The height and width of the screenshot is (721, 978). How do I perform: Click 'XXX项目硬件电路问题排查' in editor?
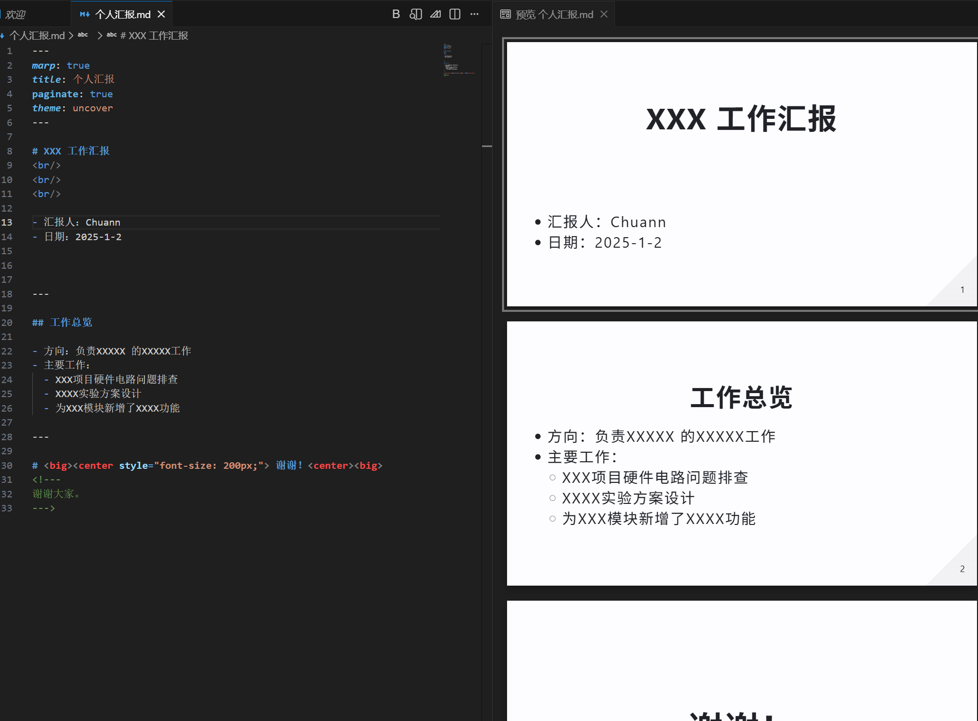pyautogui.click(x=116, y=380)
